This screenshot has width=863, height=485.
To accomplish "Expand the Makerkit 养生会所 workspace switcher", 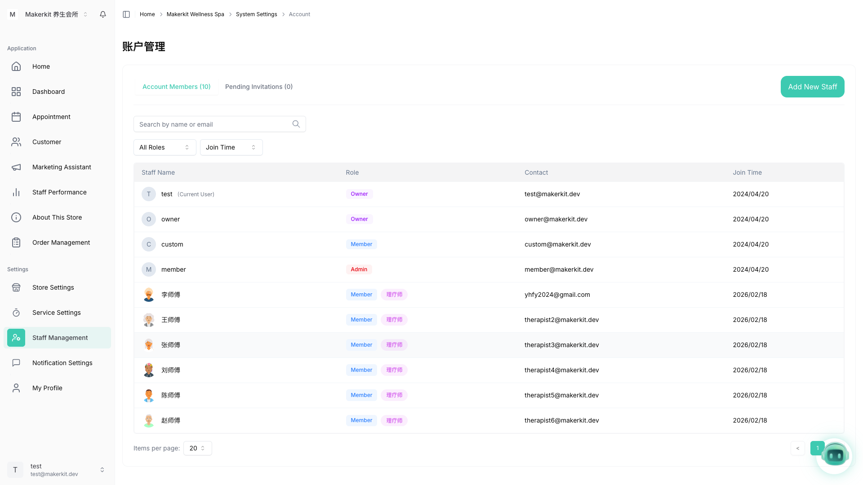I will pyautogui.click(x=56, y=14).
